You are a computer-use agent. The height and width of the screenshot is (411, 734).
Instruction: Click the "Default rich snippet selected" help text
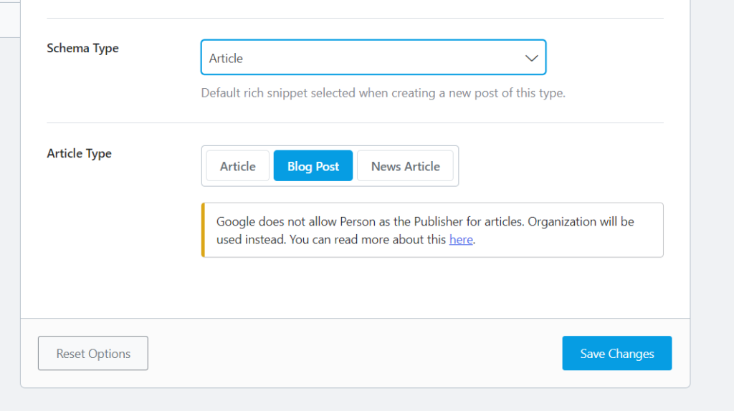pos(383,93)
